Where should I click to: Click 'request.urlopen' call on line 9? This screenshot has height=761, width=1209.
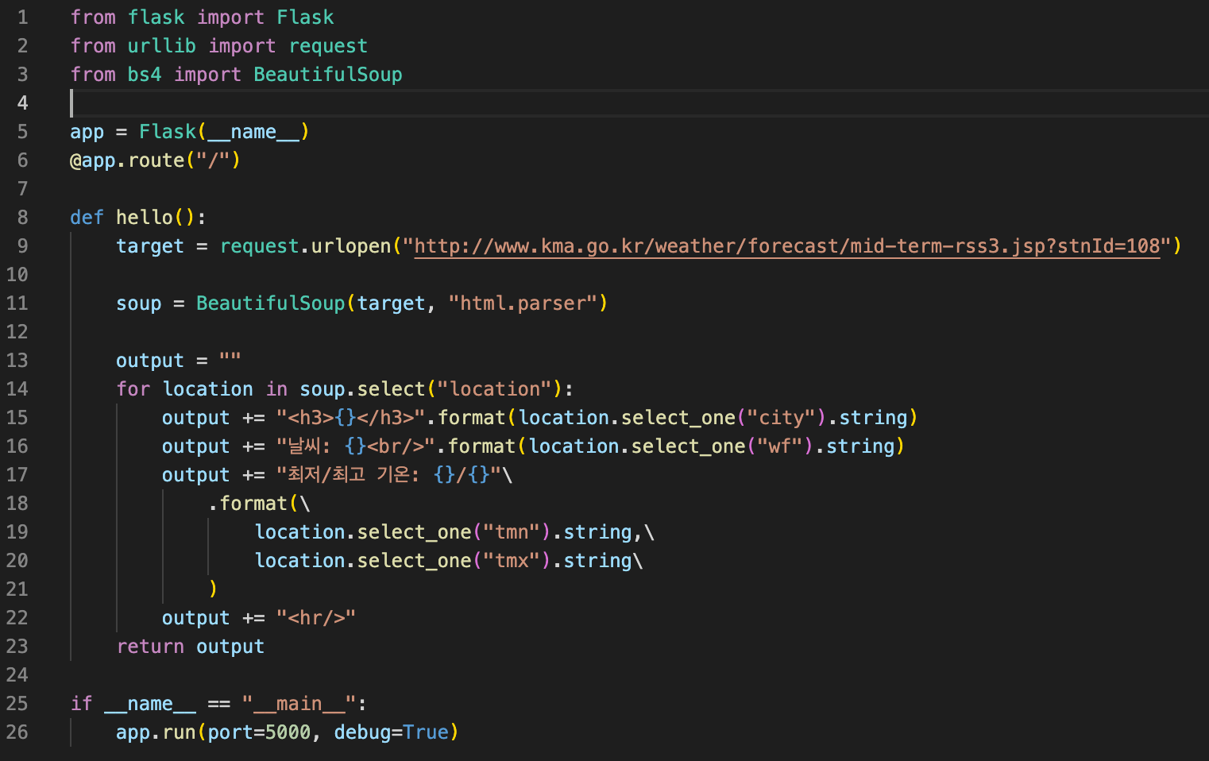[x=305, y=246]
